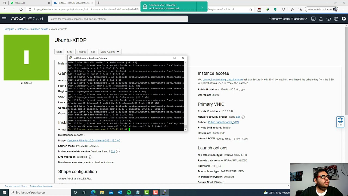
Task: Open the announcements bell icon
Action: 321,19
